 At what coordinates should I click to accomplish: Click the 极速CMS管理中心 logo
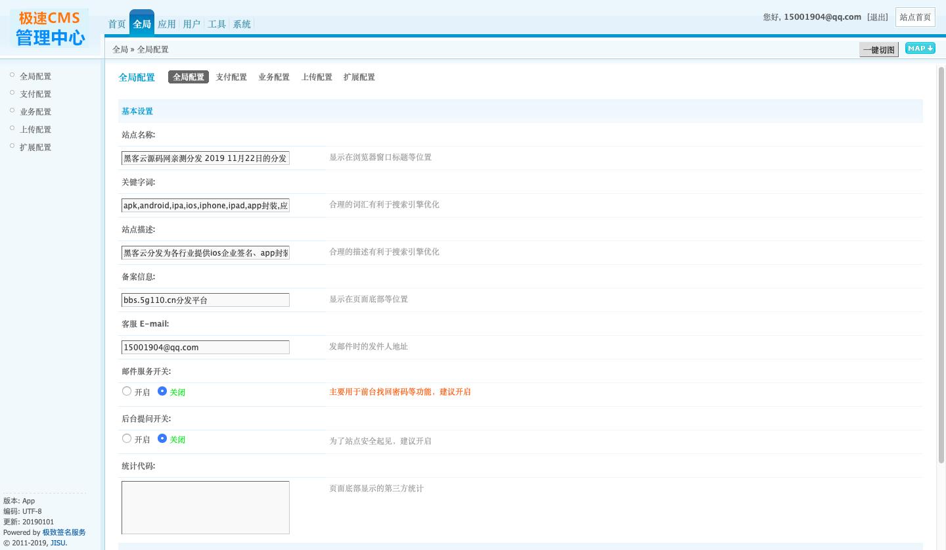click(x=51, y=28)
